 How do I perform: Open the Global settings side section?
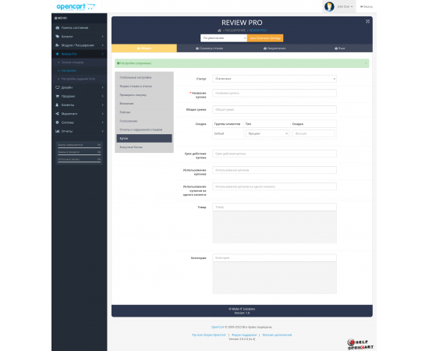pos(144,77)
